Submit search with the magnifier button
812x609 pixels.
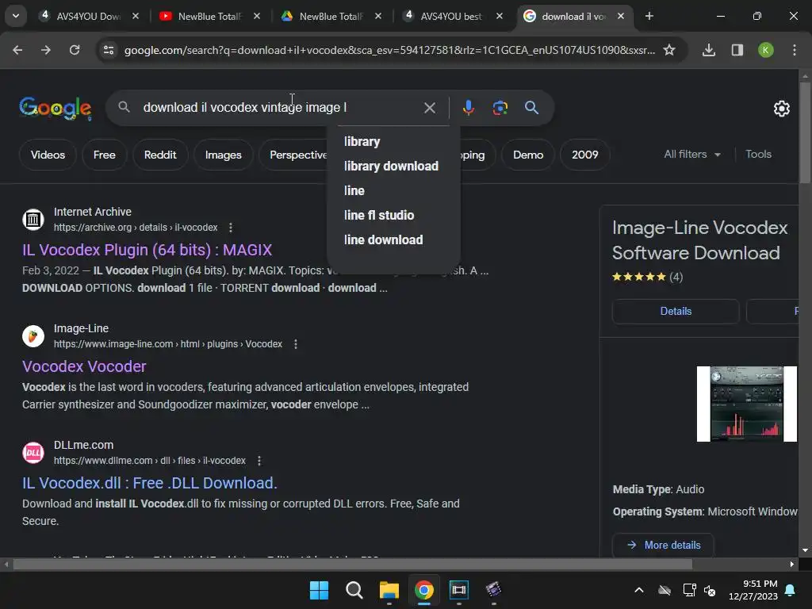point(531,108)
